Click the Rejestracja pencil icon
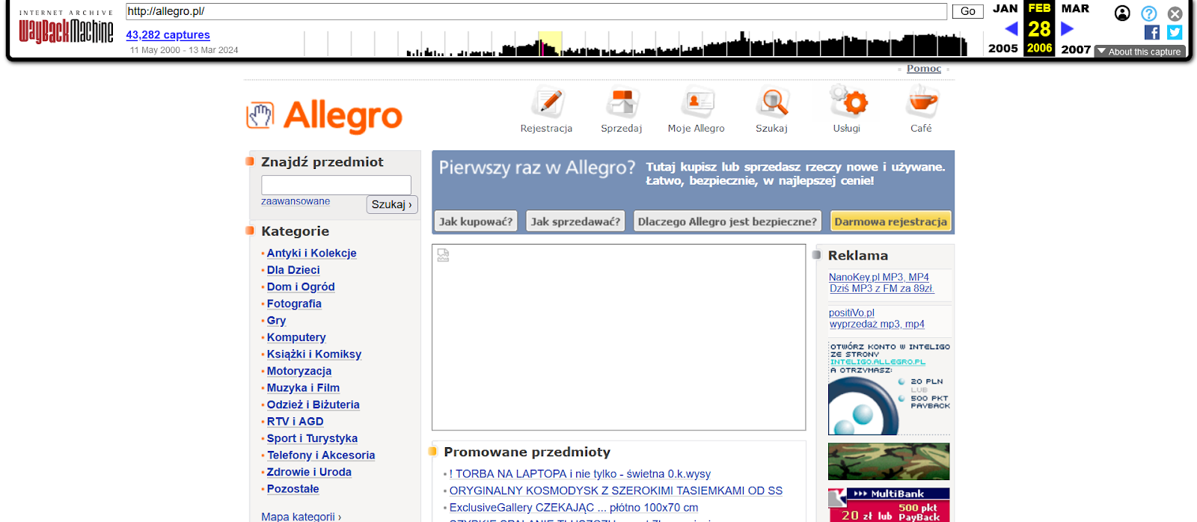Viewport: 1197px width, 522px height. pos(548,102)
